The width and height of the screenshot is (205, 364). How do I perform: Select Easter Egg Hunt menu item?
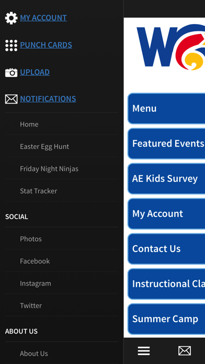(x=62, y=146)
